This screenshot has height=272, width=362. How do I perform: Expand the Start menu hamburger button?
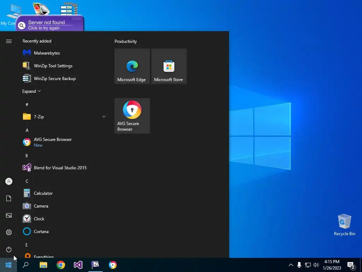tap(9, 41)
